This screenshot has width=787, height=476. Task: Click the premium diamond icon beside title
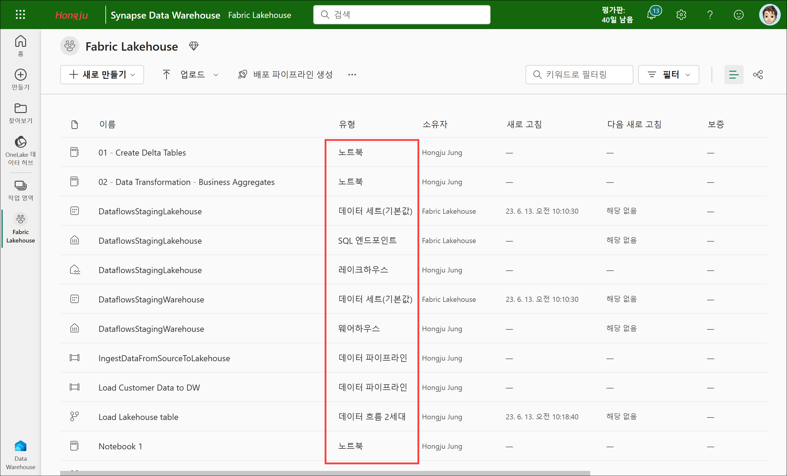[193, 46]
